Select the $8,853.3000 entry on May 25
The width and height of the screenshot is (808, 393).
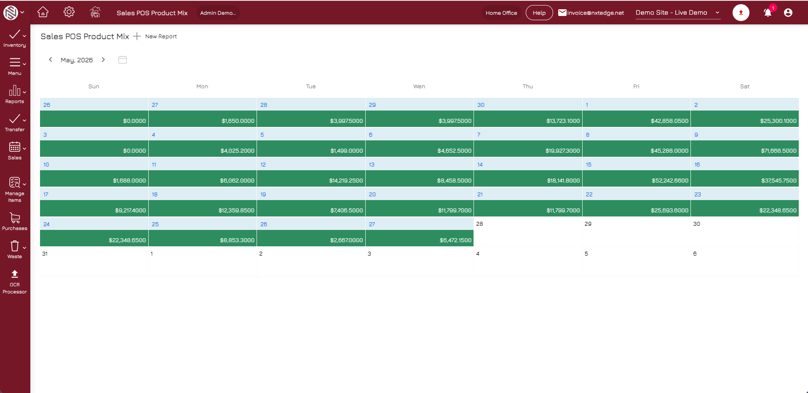203,238
